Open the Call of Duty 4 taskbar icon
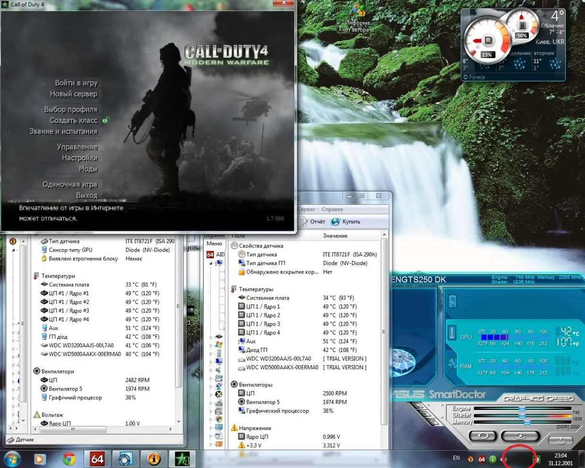The width and height of the screenshot is (585, 468). pos(182,459)
